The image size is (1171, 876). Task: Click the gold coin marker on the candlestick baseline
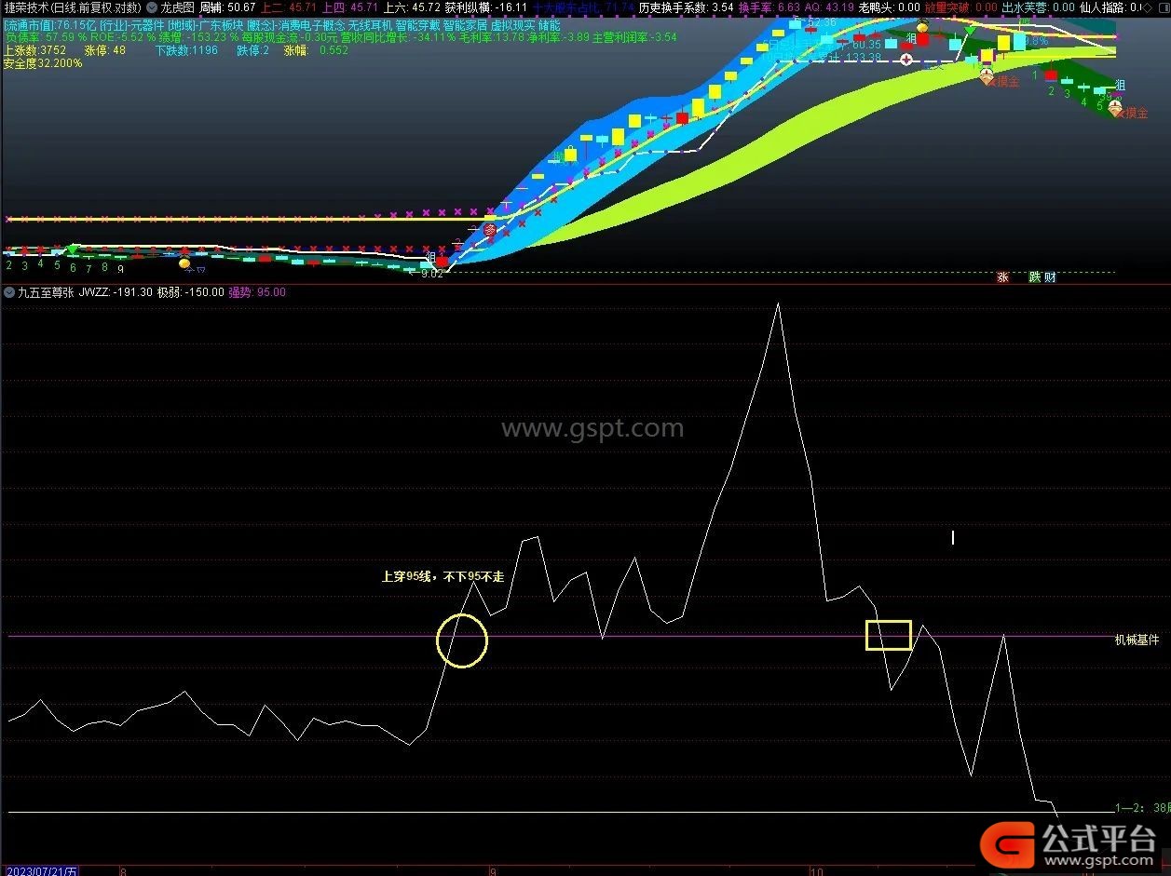184,264
